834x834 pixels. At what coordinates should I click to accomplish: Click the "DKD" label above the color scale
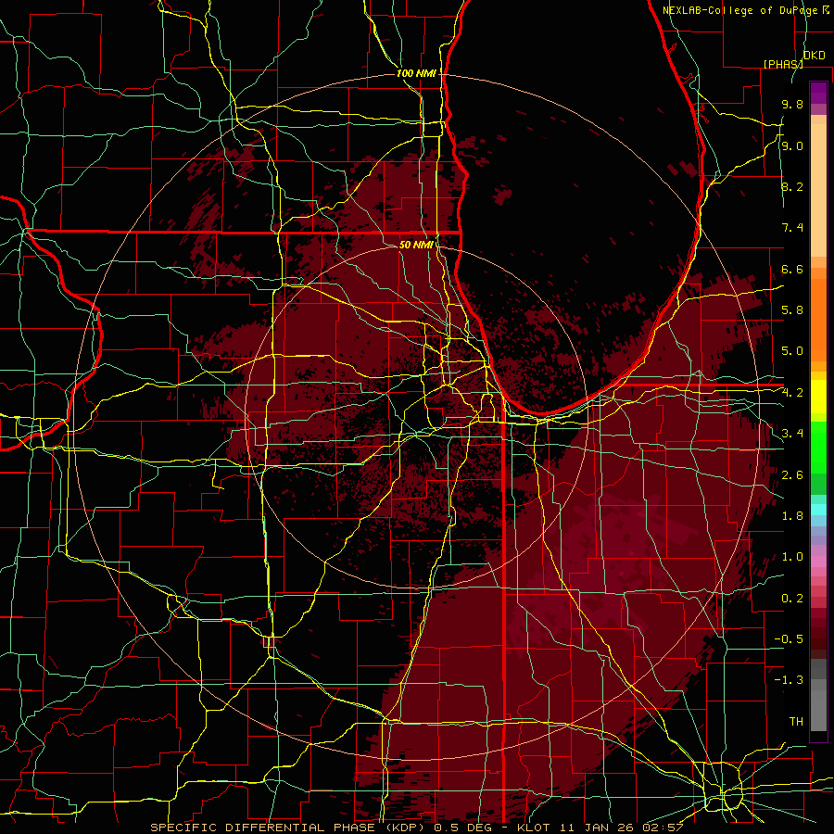(x=815, y=56)
